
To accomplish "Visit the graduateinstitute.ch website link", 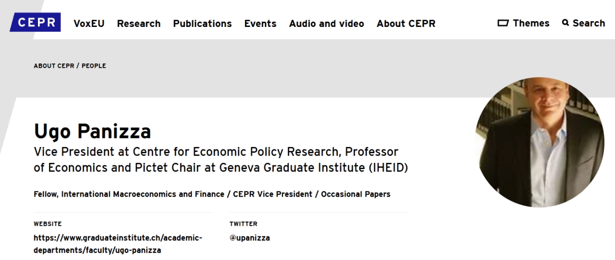I will [x=118, y=244].
